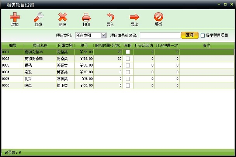Sort by 项目名称 column header
The height and width of the screenshot is (157, 236).
40,45
